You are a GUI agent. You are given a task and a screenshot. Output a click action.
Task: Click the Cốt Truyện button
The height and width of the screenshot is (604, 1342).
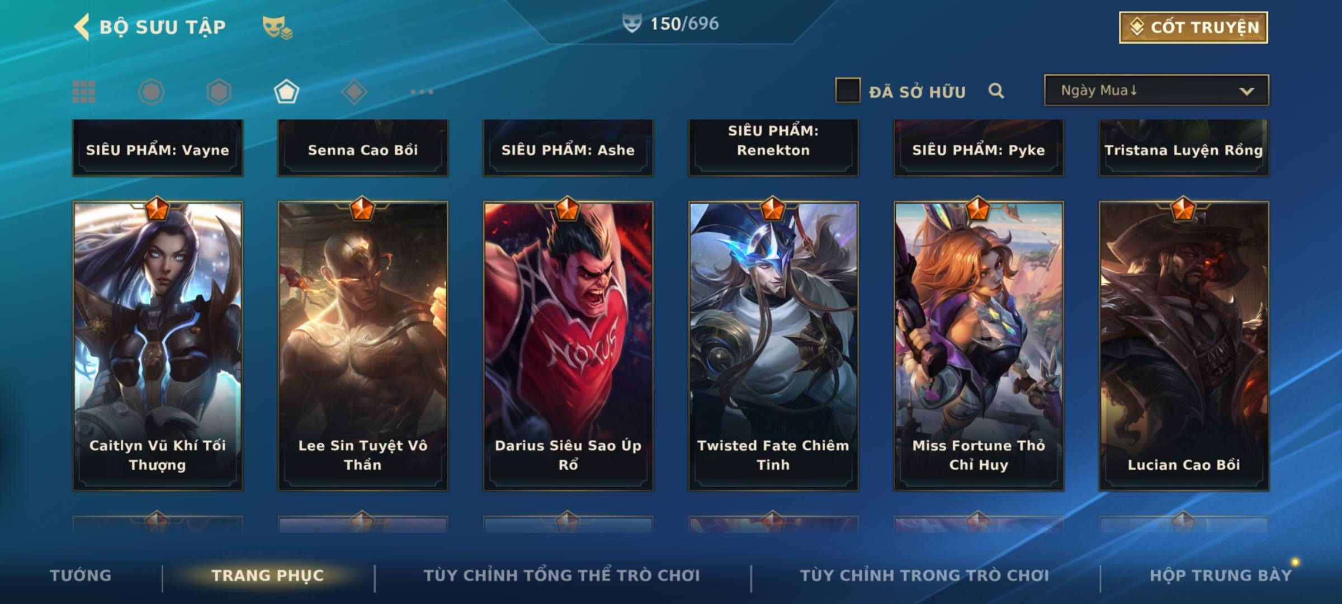coord(1193,27)
